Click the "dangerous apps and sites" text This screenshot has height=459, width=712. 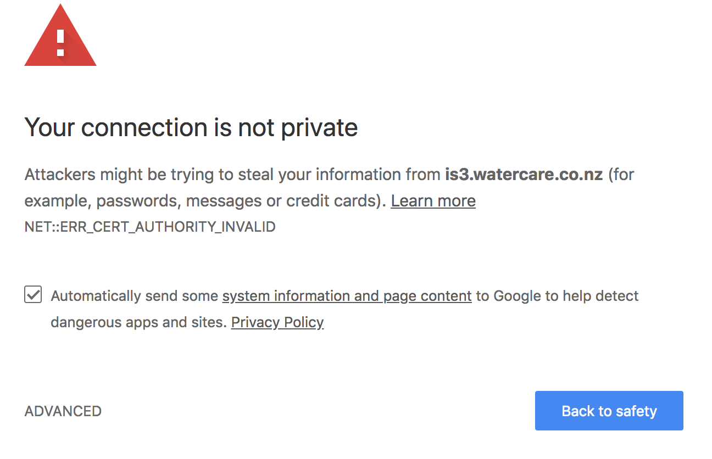138,322
